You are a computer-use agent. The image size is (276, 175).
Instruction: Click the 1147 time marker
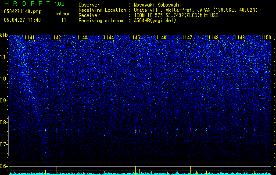(x=187, y=38)
